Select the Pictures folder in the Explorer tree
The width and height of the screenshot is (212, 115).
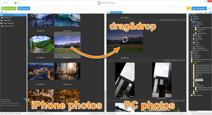click(x=197, y=43)
